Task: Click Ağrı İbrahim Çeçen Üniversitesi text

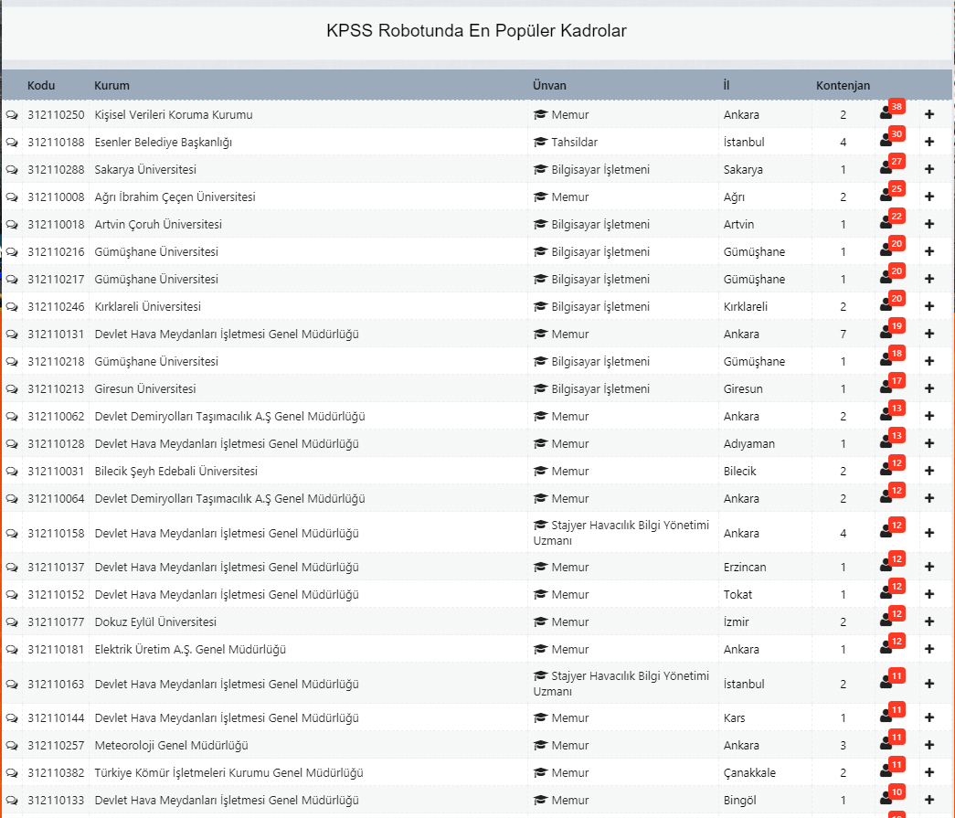Action: coord(175,197)
